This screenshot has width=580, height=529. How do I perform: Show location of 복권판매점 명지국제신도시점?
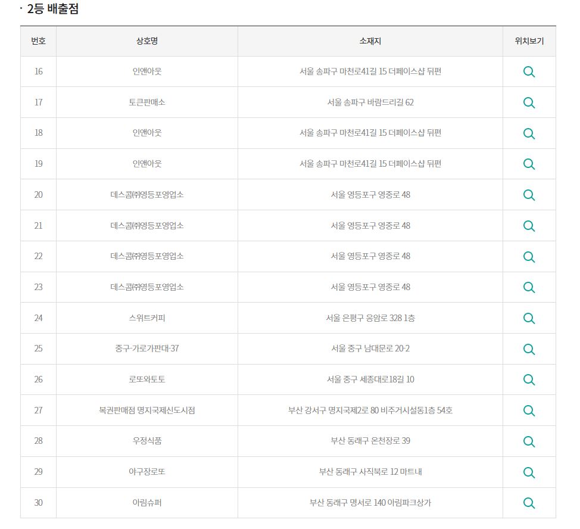point(529,410)
